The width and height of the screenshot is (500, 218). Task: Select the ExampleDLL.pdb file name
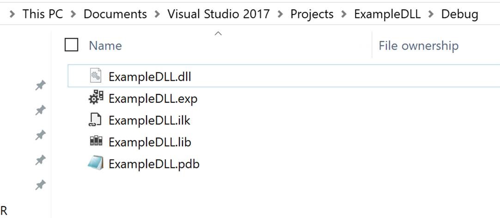pos(154,164)
